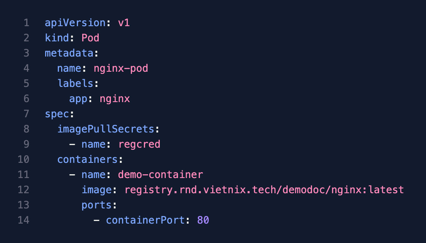426x243 pixels.
Task: Click the regcred secret name
Action: 139,144
